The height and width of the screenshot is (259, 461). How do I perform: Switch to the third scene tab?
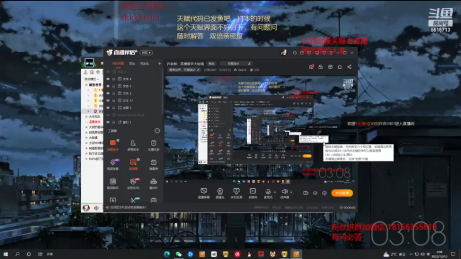pyautogui.click(x=145, y=63)
